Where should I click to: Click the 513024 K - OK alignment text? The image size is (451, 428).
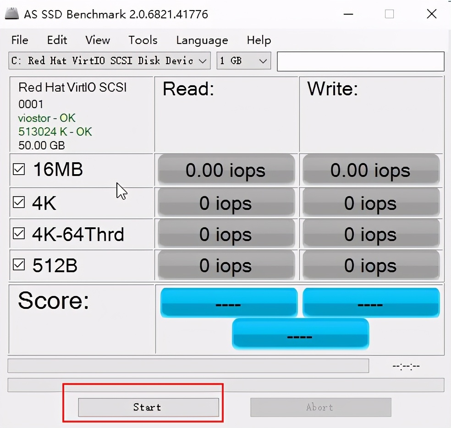tap(55, 132)
